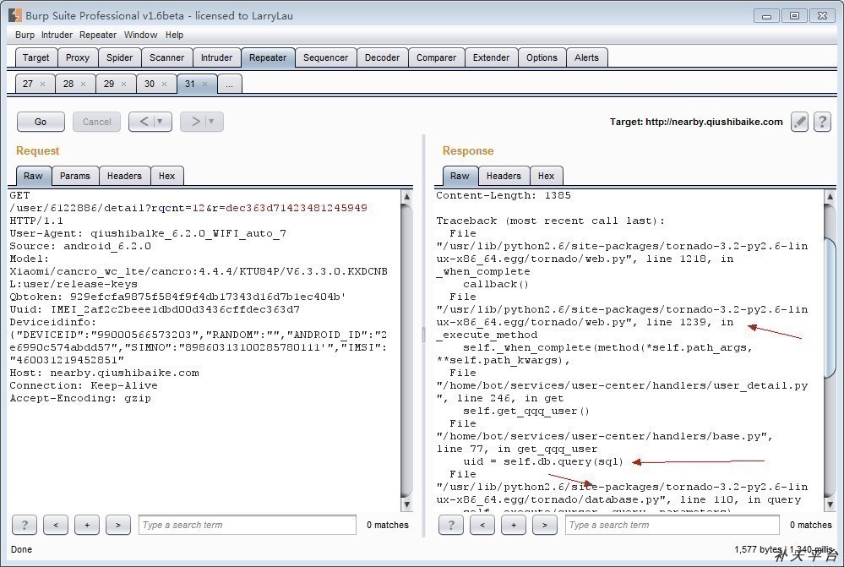This screenshot has width=844, height=567.
Task: Close Repeater tab 27
Action: (42, 84)
